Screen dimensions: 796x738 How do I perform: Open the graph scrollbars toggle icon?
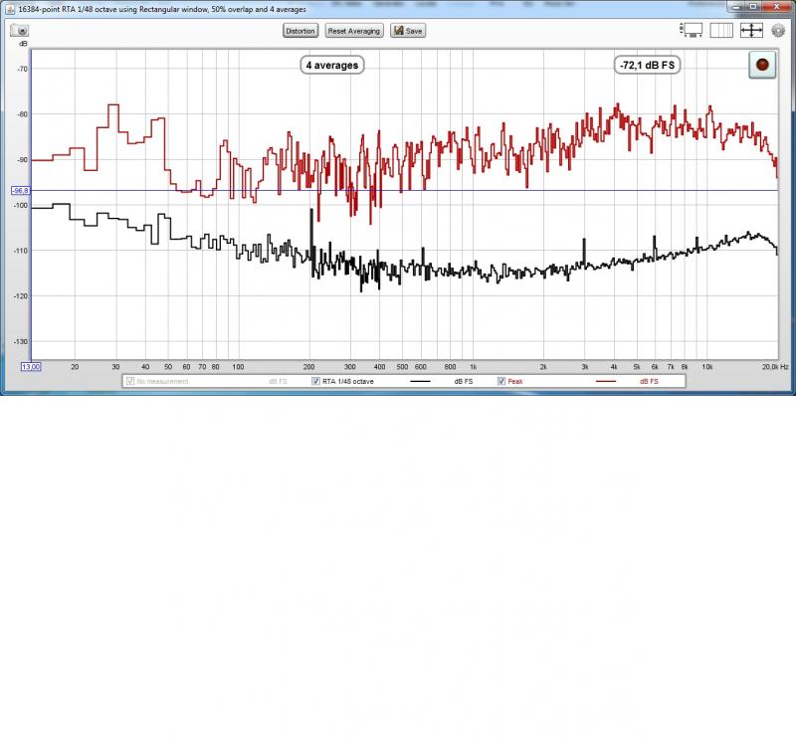[x=693, y=31]
